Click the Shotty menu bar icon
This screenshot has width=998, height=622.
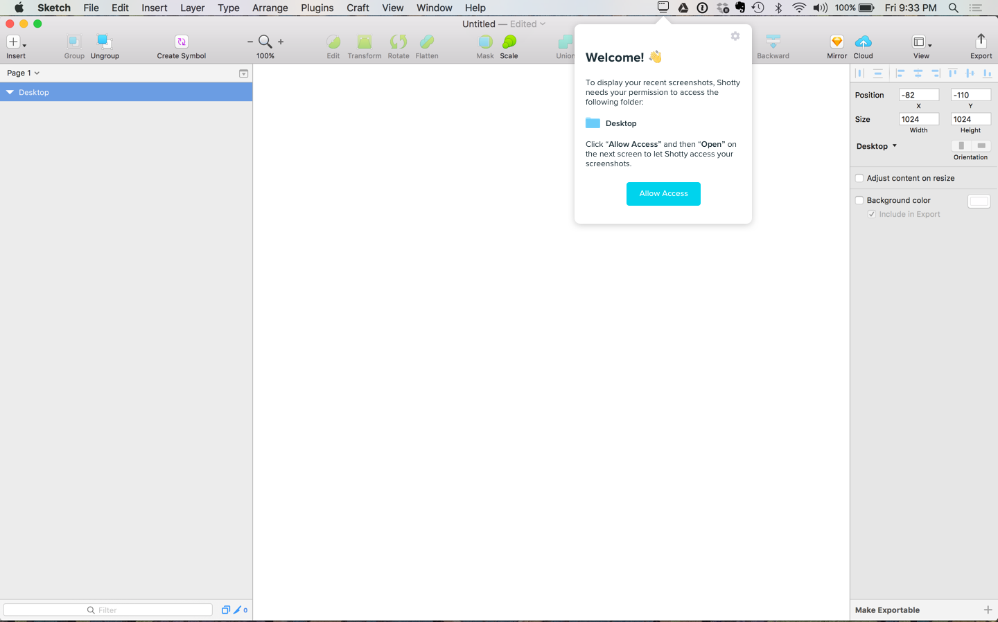(663, 8)
